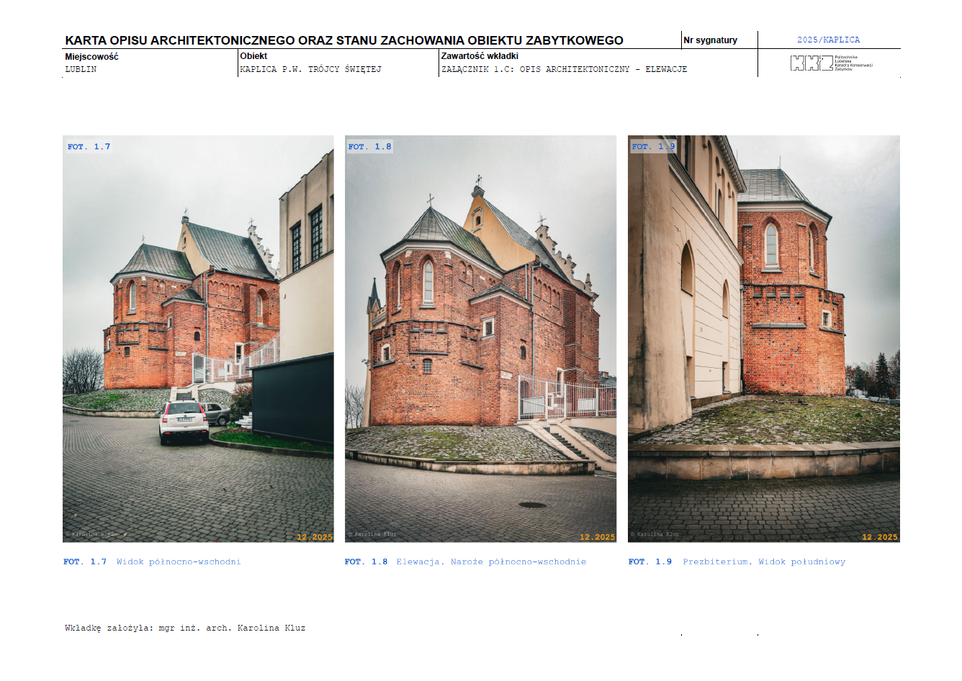Select 'KAPLICA P.W. TRÓJCY ŚWIĘTEJ' text
Image resolution: width=962 pixels, height=681 pixels.
coord(310,70)
